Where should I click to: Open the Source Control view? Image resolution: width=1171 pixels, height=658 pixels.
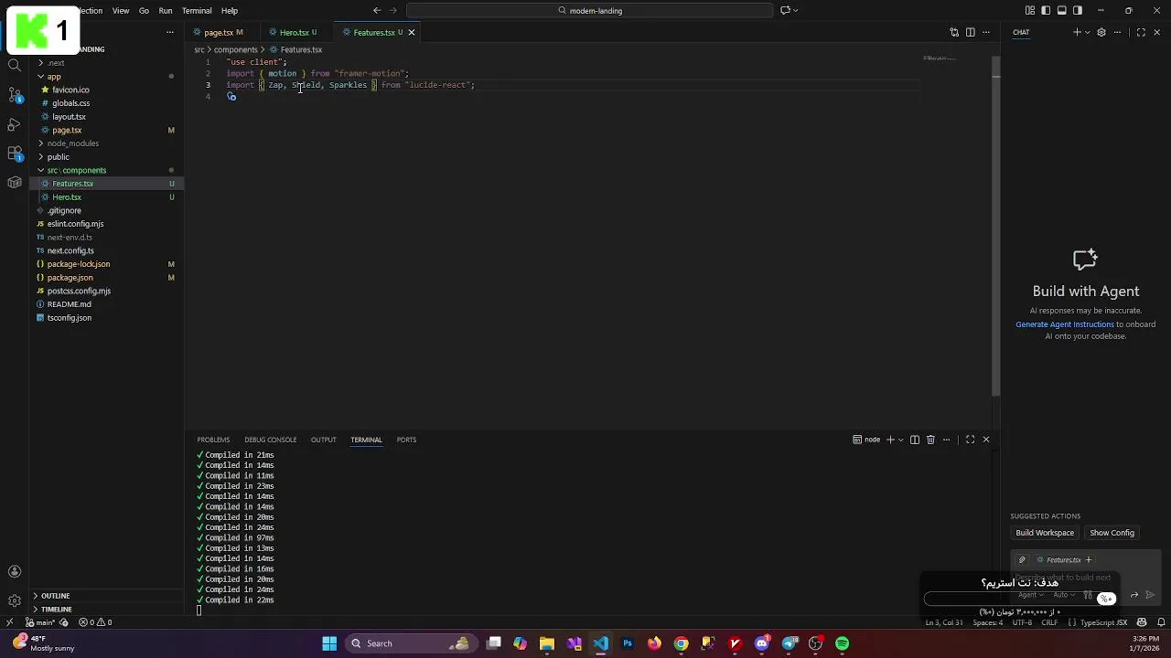(x=15, y=94)
